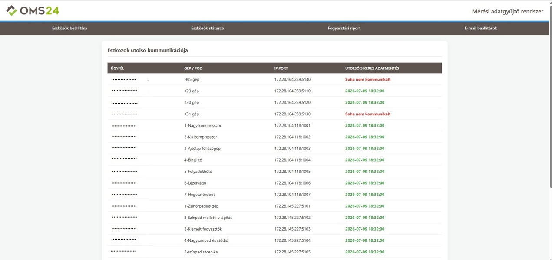
Task: Click the ÜGYFÉL column header
Action: (x=117, y=68)
